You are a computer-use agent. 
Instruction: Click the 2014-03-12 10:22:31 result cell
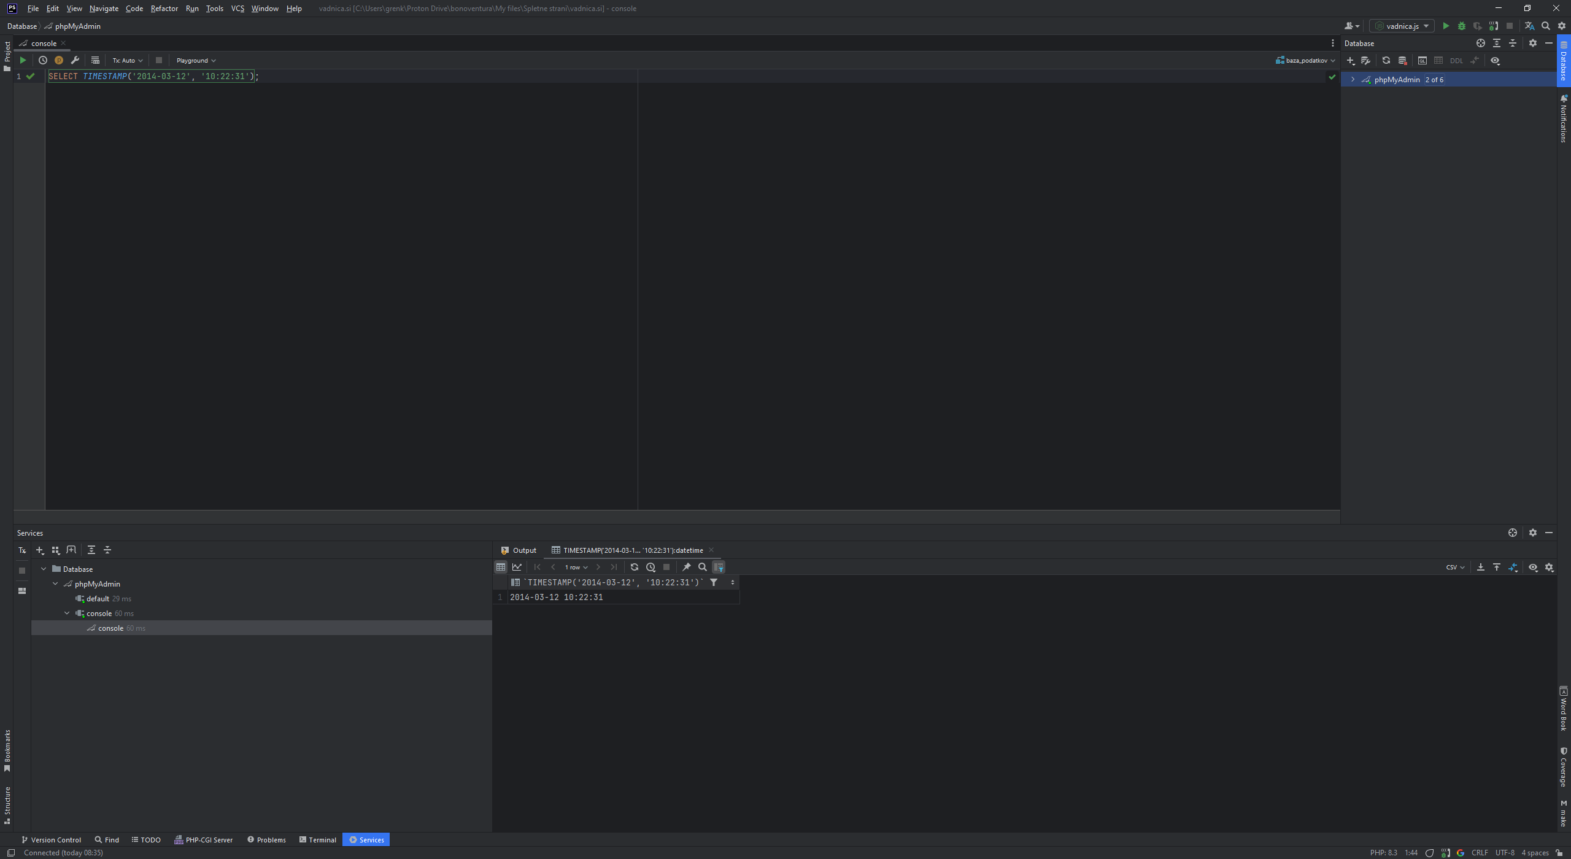click(x=556, y=597)
